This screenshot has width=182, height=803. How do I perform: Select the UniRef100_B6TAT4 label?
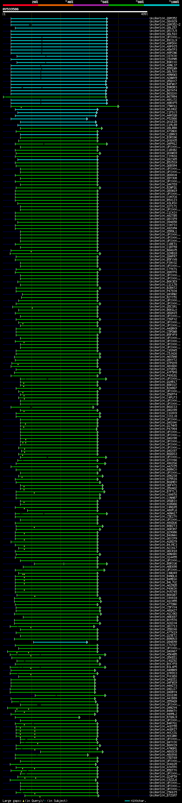pos(163,90)
